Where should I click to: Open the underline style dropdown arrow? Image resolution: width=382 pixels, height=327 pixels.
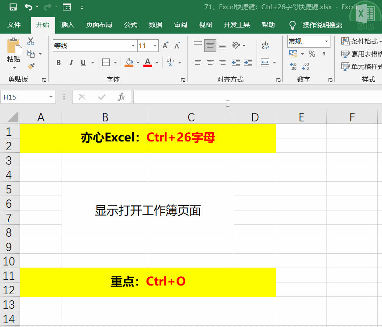[x=93, y=62]
